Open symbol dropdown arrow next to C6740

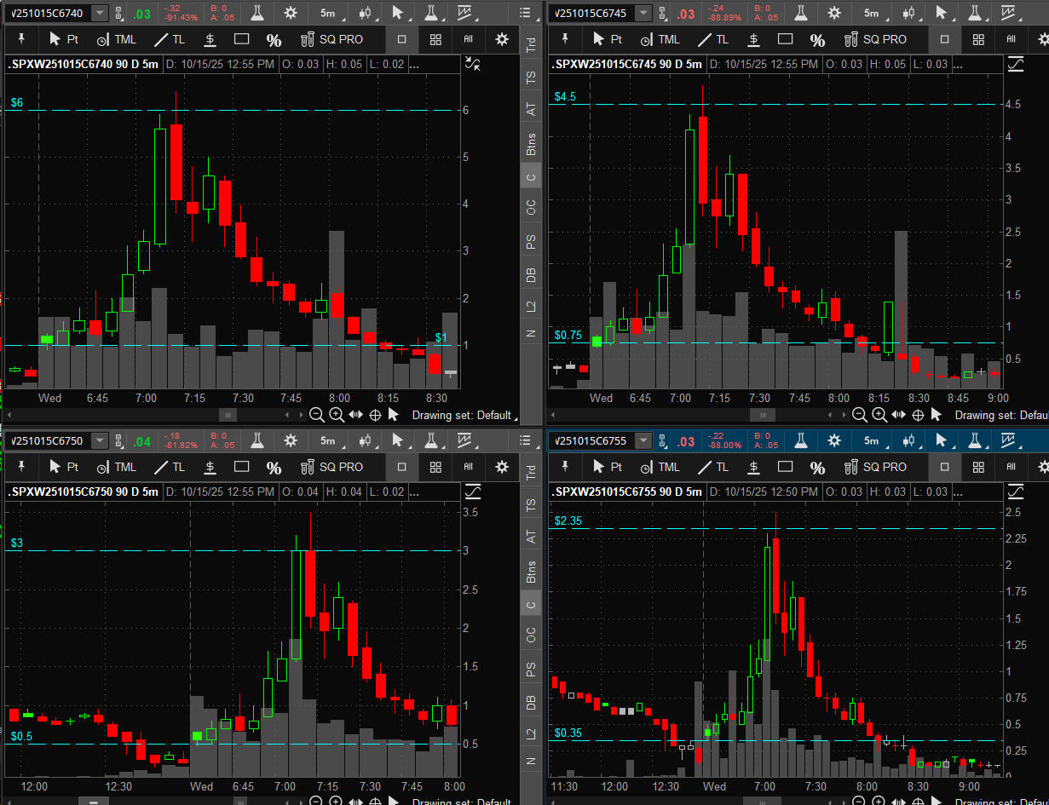tap(100, 13)
